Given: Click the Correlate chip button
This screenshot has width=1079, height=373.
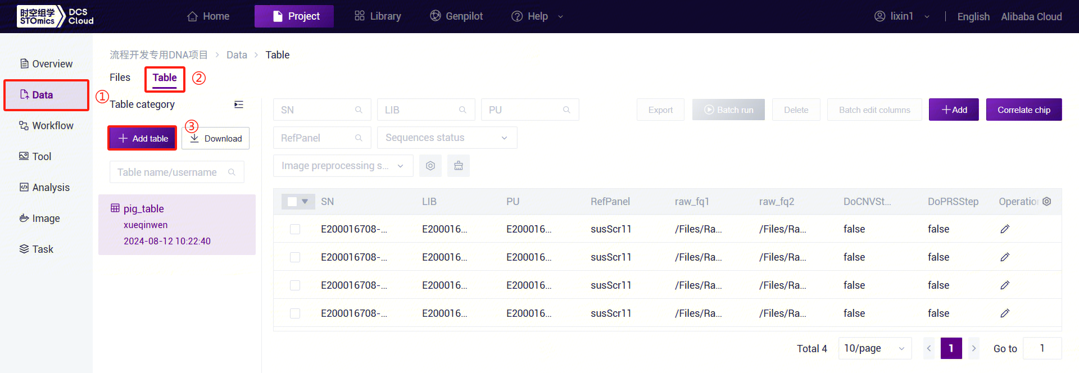Looking at the screenshot, I should click(1024, 110).
